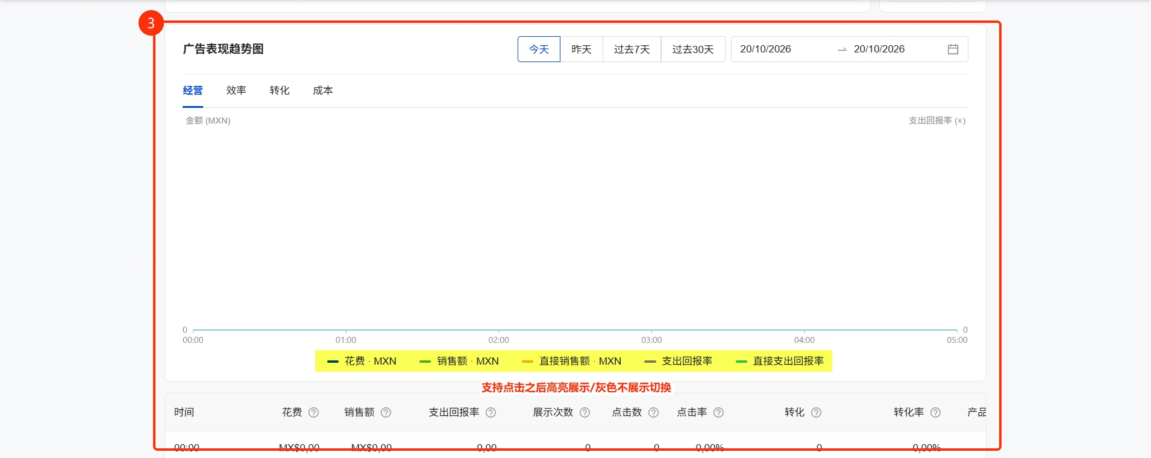The width and height of the screenshot is (1151, 458).
Task: Switch to the 效率 tab
Action: pos(236,90)
